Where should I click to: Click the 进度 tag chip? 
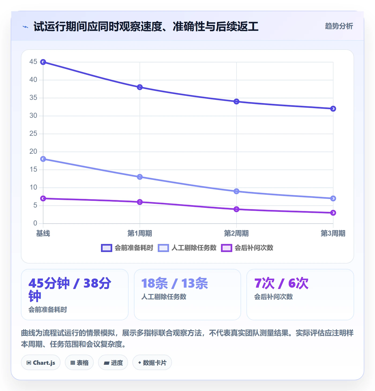coord(113,363)
